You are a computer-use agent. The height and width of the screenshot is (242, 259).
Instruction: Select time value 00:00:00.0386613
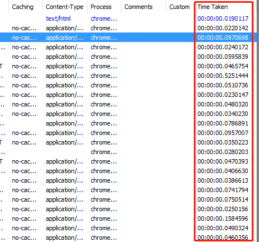(223, 180)
